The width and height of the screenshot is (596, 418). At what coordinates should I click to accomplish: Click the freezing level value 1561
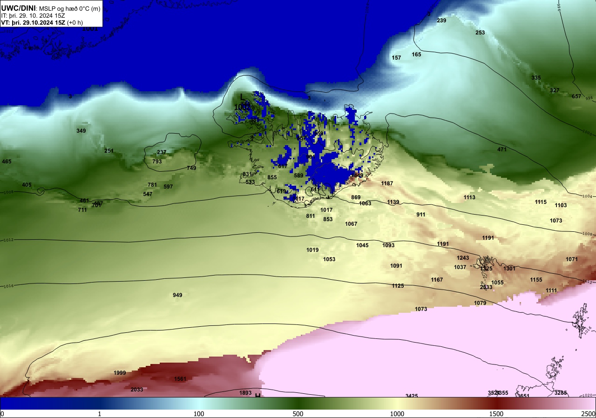click(180, 379)
